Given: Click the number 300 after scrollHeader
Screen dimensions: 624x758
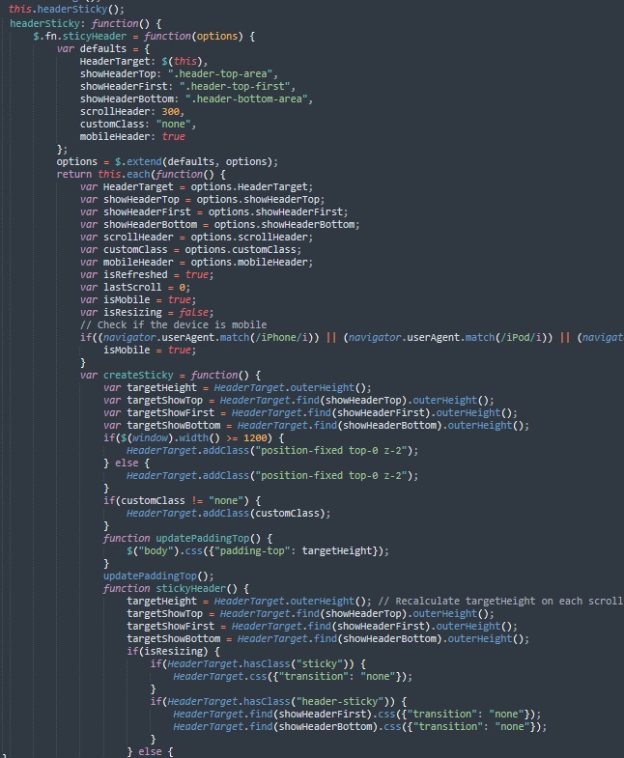Looking at the screenshot, I should (170, 111).
